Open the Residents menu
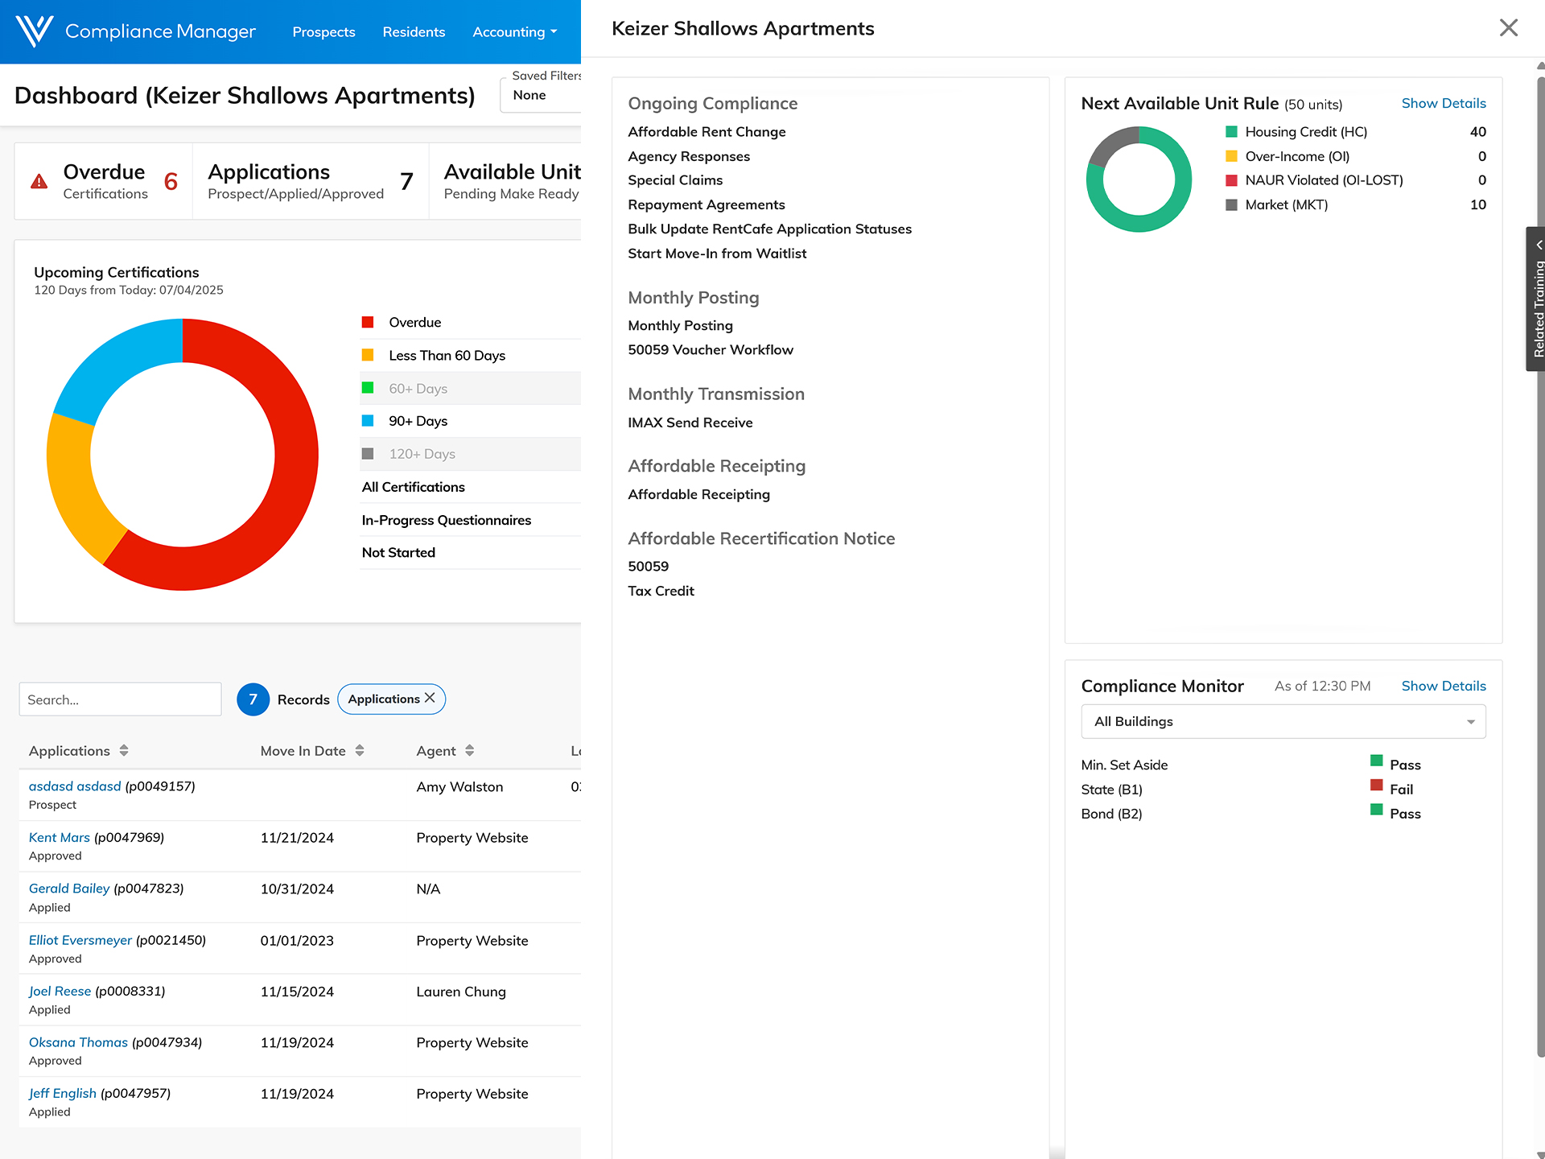The image size is (1545, 1159). coord(414,32)
